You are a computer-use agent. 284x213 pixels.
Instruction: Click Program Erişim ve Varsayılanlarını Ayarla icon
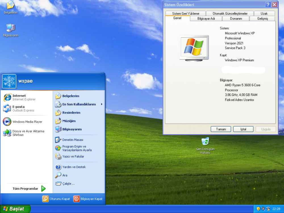click(x=58, y=148)
